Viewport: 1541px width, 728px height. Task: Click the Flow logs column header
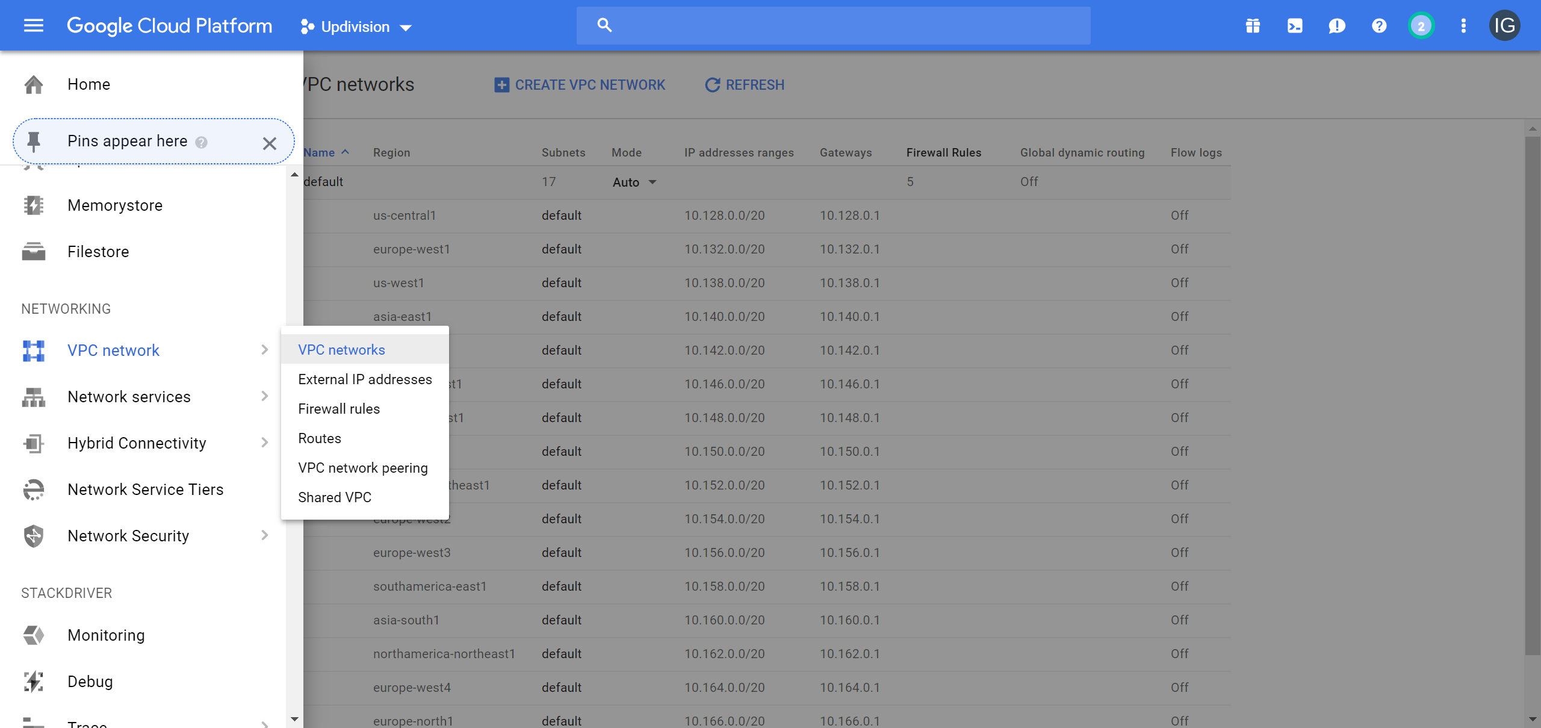coord(1196,152)
